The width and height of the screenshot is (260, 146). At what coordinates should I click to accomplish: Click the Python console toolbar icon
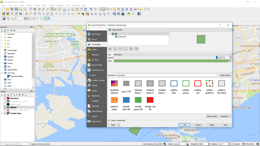129,14
